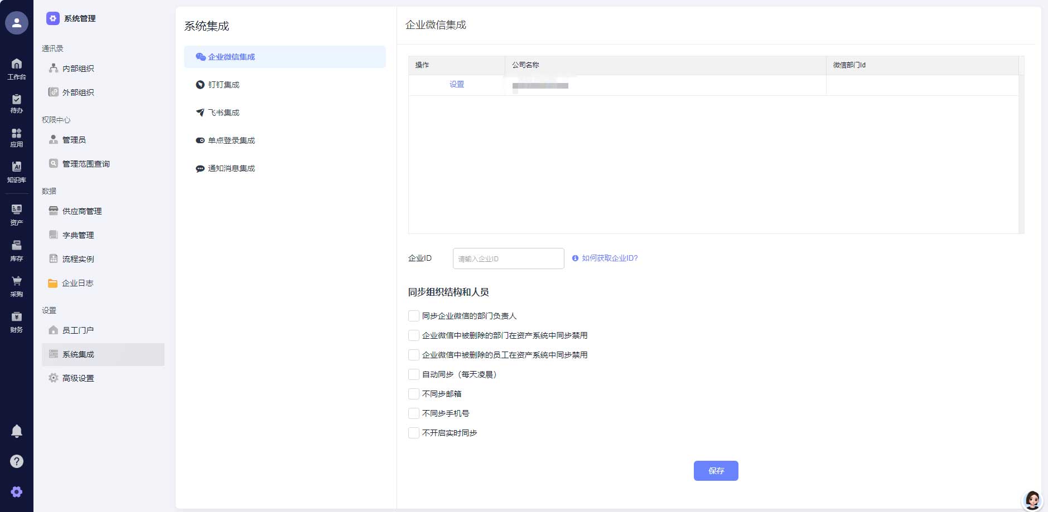Click the help question mark icon
This screenshot has height=512, width=1048.
17,461
